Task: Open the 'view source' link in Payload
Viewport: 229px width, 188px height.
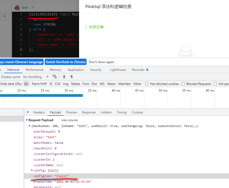Action: click(69, 120)
